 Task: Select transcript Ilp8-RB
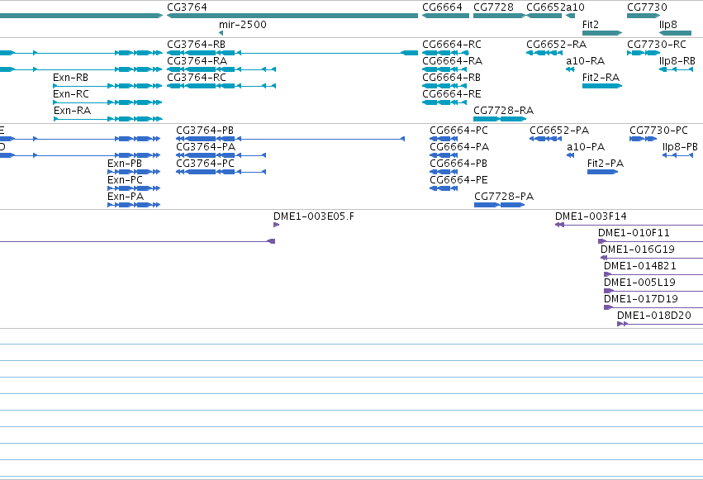tap(676, 69)
